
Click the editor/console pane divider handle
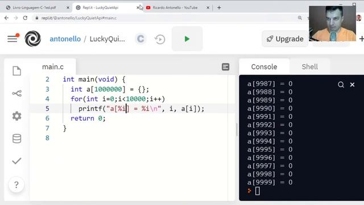click(x=237, y=130)
